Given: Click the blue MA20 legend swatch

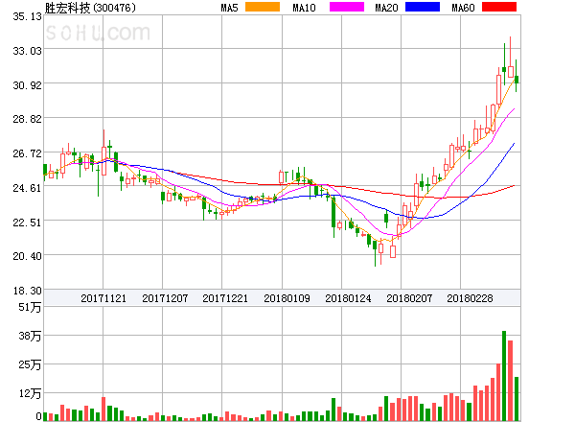Looking at the screenshot, I should click(423, 7).
